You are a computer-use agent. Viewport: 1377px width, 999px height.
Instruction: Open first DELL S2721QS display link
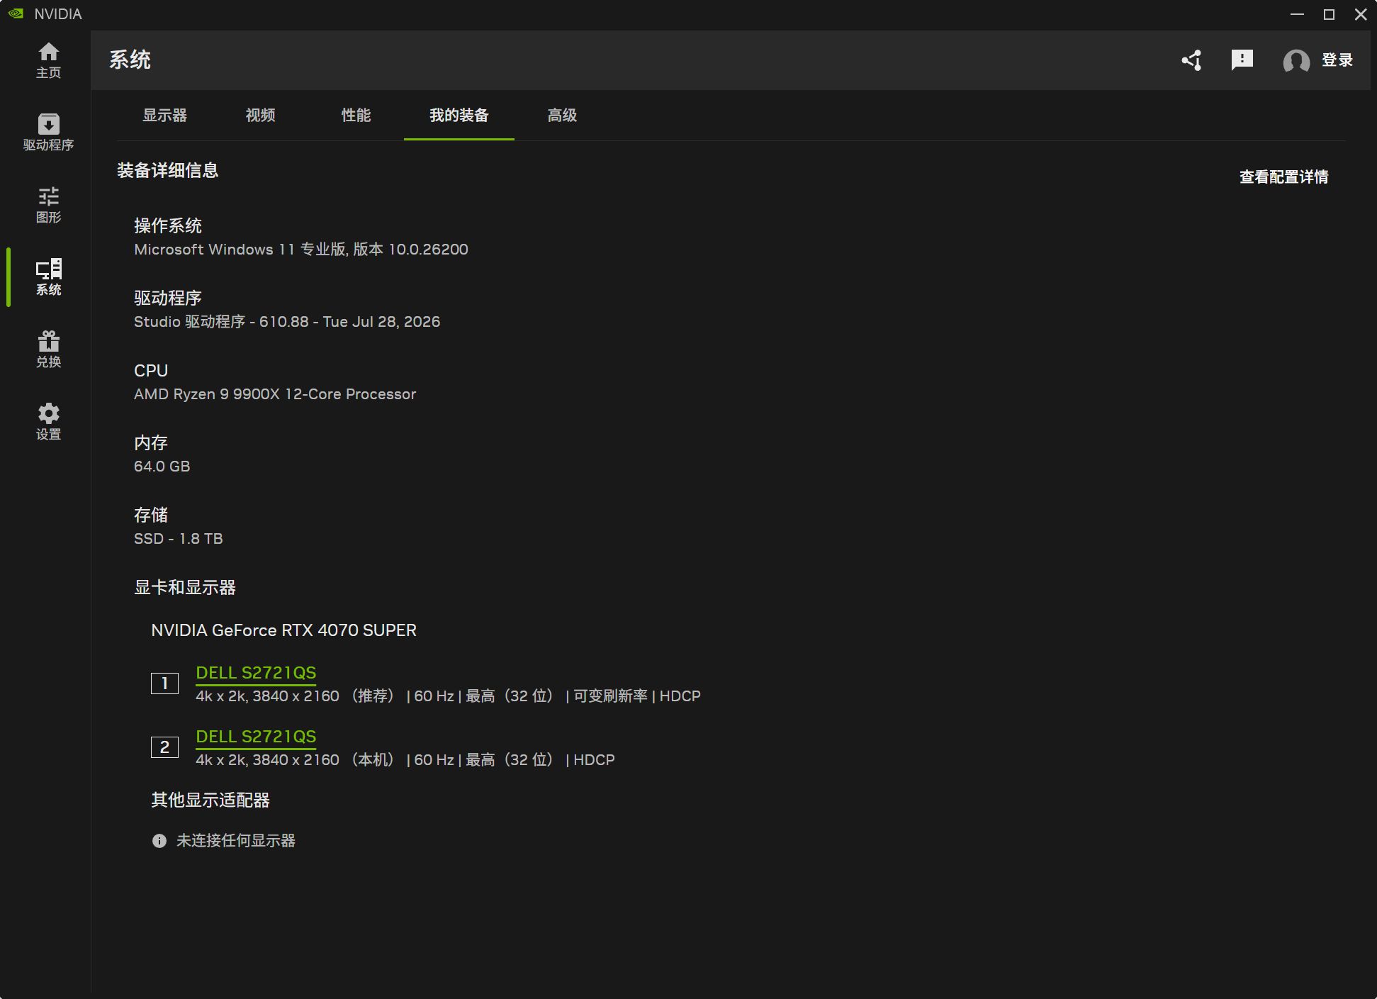tap(256, 673)
